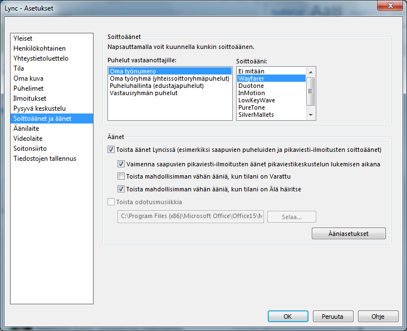
Task: Go to Yhteystietoluettelo settings
Action: pos(52,58)
